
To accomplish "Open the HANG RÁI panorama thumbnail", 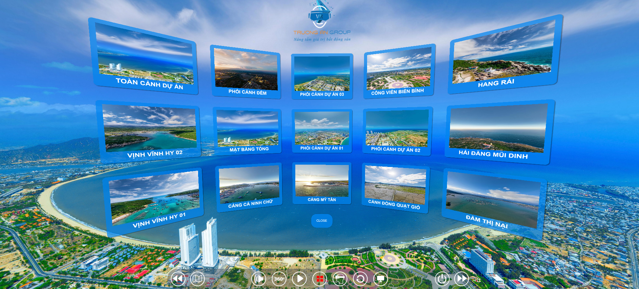I will pos(503,55).
